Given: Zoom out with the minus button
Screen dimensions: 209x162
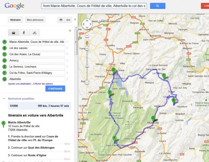Looking at the screenshot, I should (87, 82).
